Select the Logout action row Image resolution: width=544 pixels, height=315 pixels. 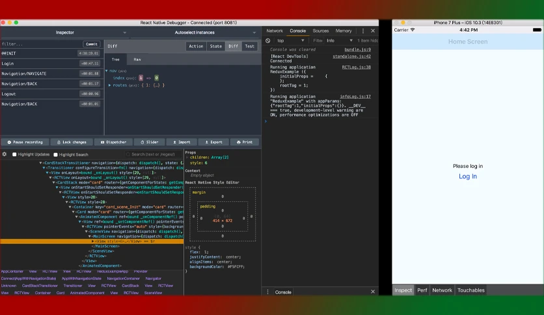51,94
